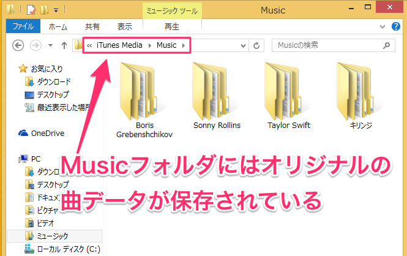The image size is (407, 256).
Task: Switch to the 再生 ribbon tab
Action: 172,26
